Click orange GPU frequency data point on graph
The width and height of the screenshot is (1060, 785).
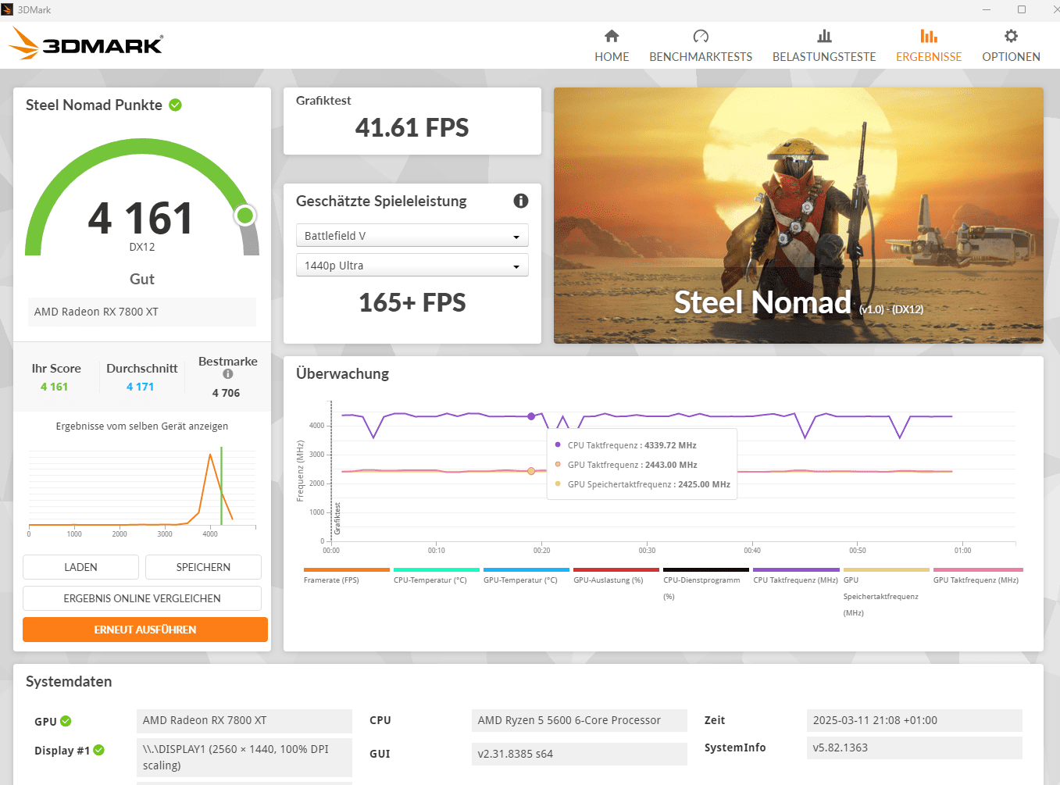pos(531,471)
